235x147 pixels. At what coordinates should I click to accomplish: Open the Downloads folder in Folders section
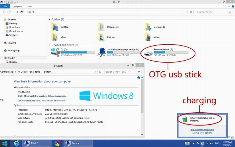[155, 27]
